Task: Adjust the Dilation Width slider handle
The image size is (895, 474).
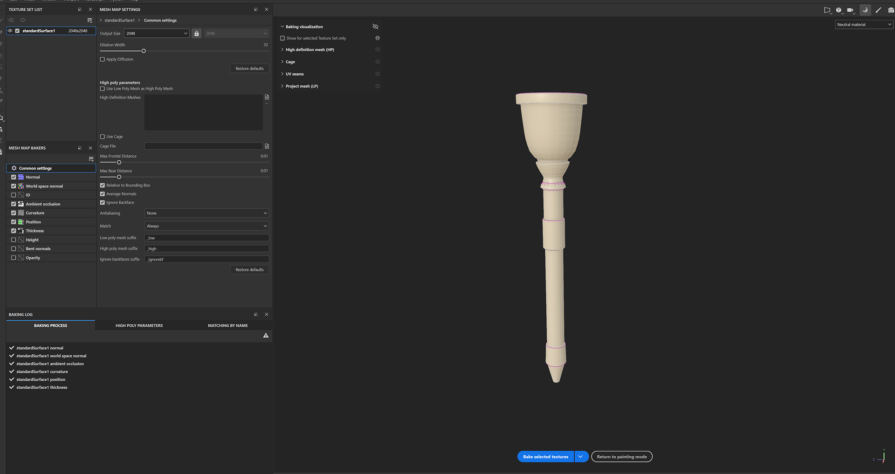Action: click(x=144, y=51)
